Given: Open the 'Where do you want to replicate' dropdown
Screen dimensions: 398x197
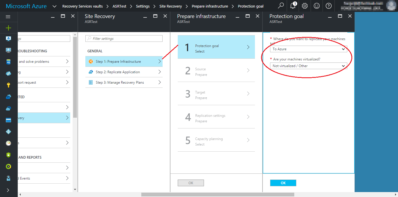Looking at the screenshot, I should [x=309, y=49].
